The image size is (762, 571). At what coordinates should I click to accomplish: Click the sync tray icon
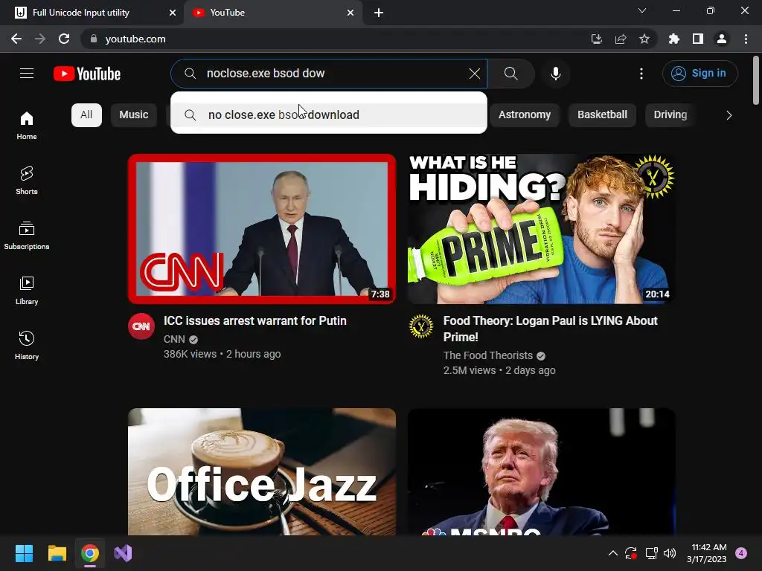[631, 553]
